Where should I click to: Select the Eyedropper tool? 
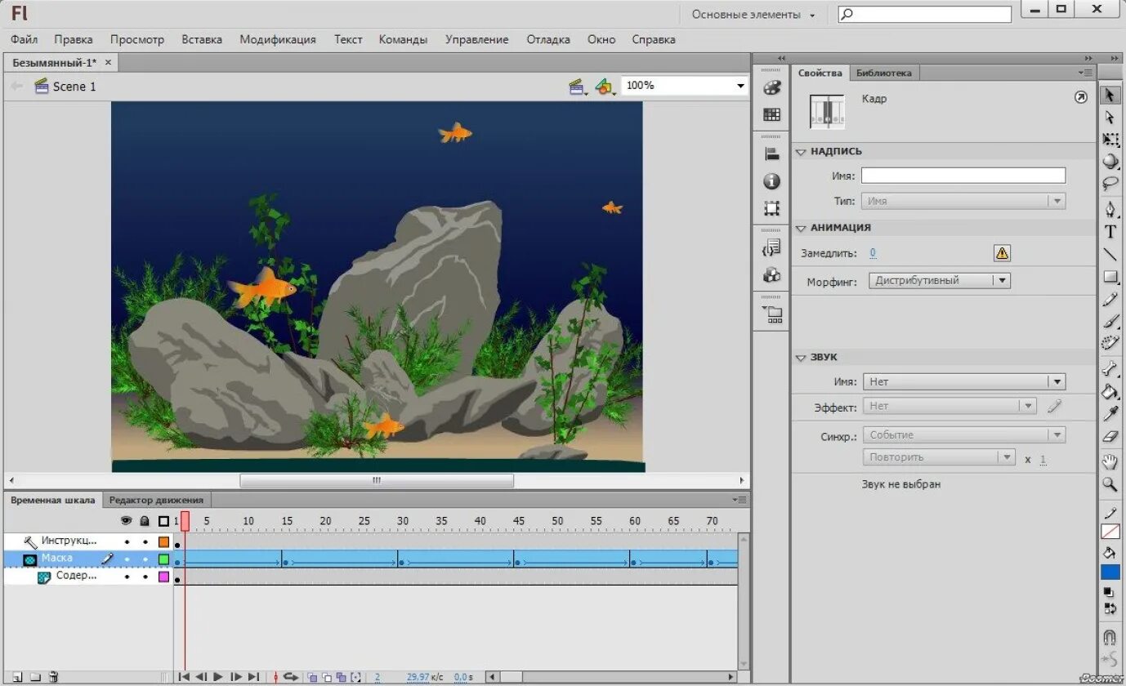(1110, 414)
